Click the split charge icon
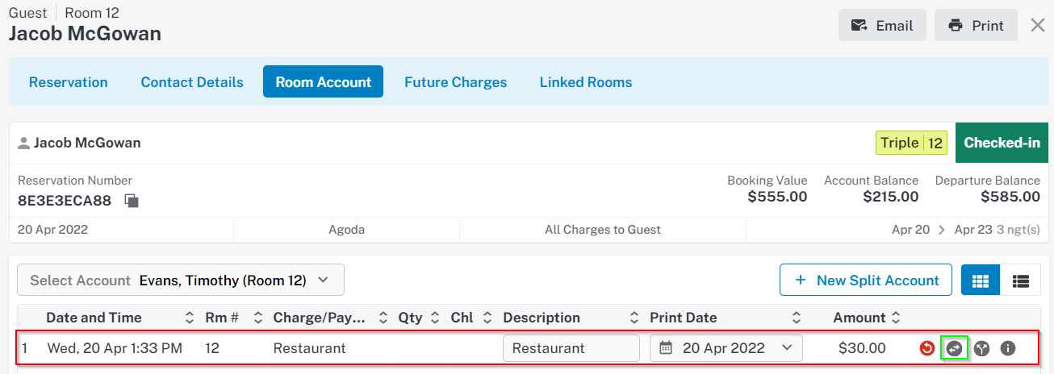This screenshot has height=374, width=1054. (x=981, y=348)
